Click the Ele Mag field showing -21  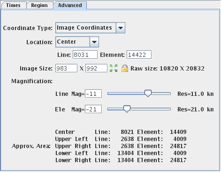point(93,109)
